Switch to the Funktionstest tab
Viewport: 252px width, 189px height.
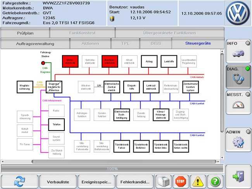click(x=82, y=33)
